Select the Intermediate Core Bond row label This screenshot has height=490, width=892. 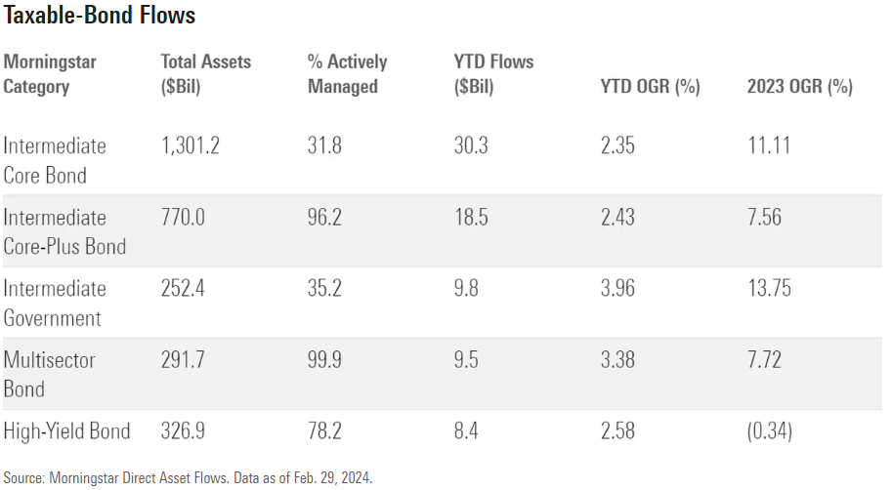pyautogui.click(x=55, y=160)
